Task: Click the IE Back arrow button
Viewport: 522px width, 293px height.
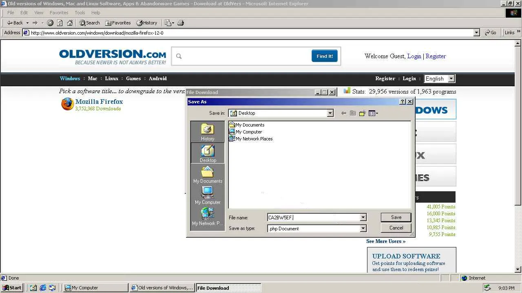Action: pyautogui.click(x=15, y=23)
